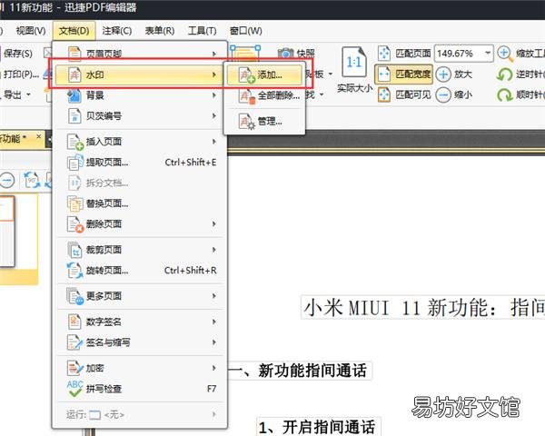The width and height of the screenshot is (545, 436).
Task: Click the 水印 watermark icon
Action: point(74,74)
